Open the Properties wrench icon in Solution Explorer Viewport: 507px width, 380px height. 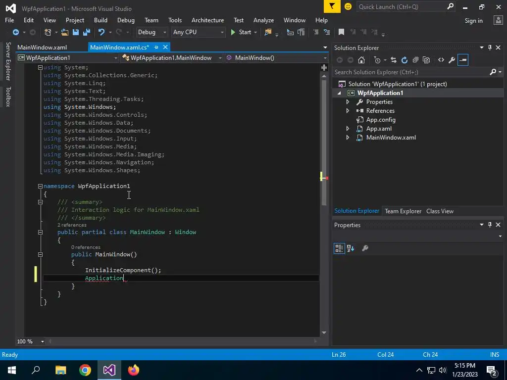pyautogui.click(x=452, y=60)
